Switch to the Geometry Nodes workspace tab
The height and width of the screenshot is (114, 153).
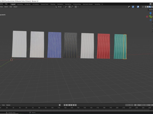click(x=88, y=4)
